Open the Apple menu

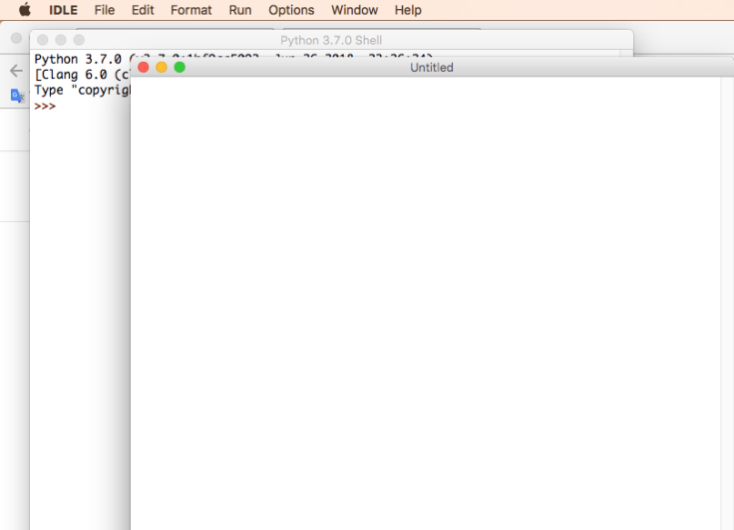point(25,10)
